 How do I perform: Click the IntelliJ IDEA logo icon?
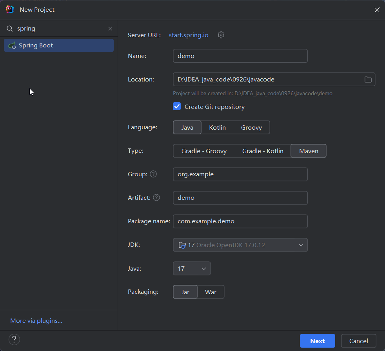[x=9, y=9]
